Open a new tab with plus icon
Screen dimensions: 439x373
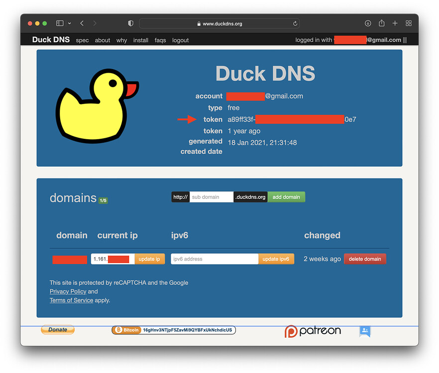pos(395,23)
